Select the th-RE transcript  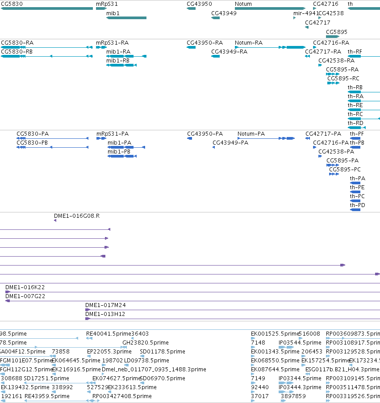(x=364, y=110)
